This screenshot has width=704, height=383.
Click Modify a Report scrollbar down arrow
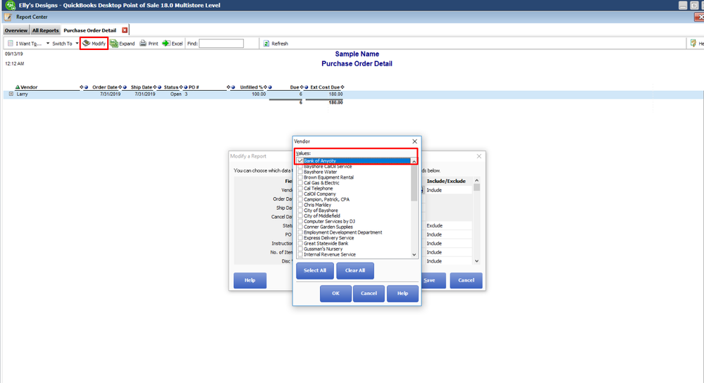coord(477,261)
